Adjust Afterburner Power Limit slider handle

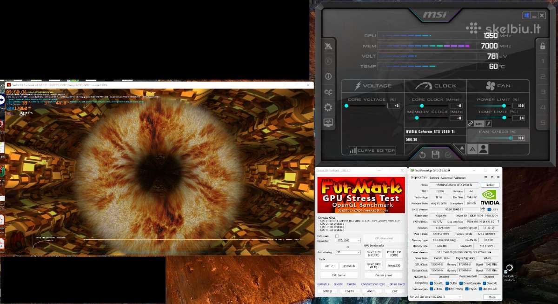click(x=504, y=106)
